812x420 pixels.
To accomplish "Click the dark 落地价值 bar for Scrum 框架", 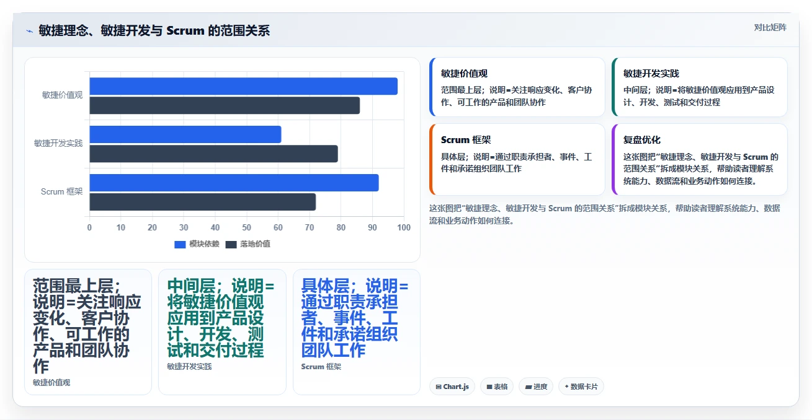I will pos(202,202).
